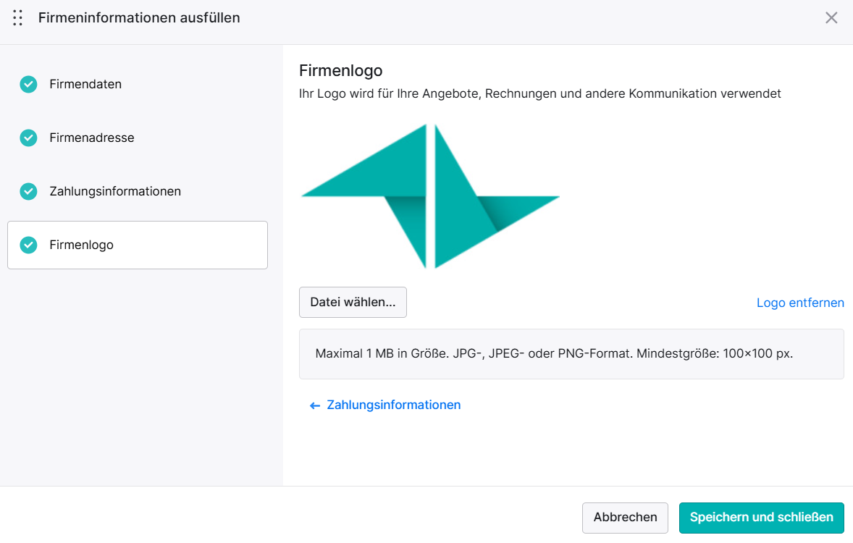Remove the logo via Logo entfernen
This screenshot has height=543, width=853.
point(800,303)
